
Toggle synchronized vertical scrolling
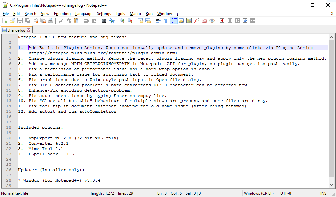(x=140, y=21)
